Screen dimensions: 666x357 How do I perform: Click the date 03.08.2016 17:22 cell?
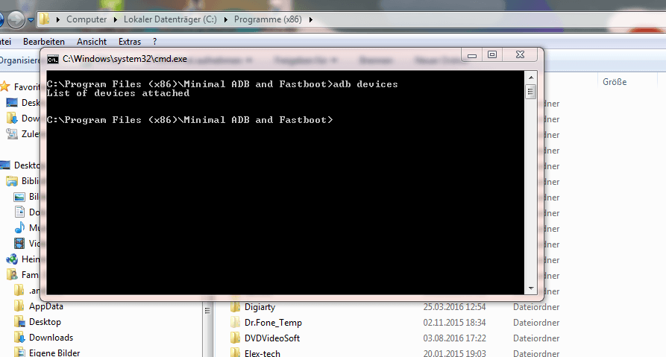coord(454,338)
